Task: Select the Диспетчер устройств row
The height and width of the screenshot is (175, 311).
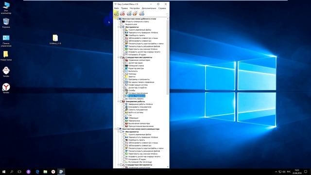Action: tap(138, 87)
